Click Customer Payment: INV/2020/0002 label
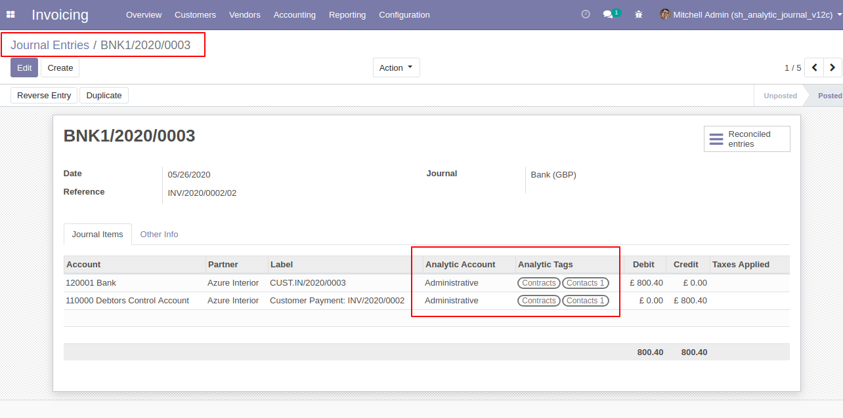Viewport: 843px width, 418px height. 337,301
